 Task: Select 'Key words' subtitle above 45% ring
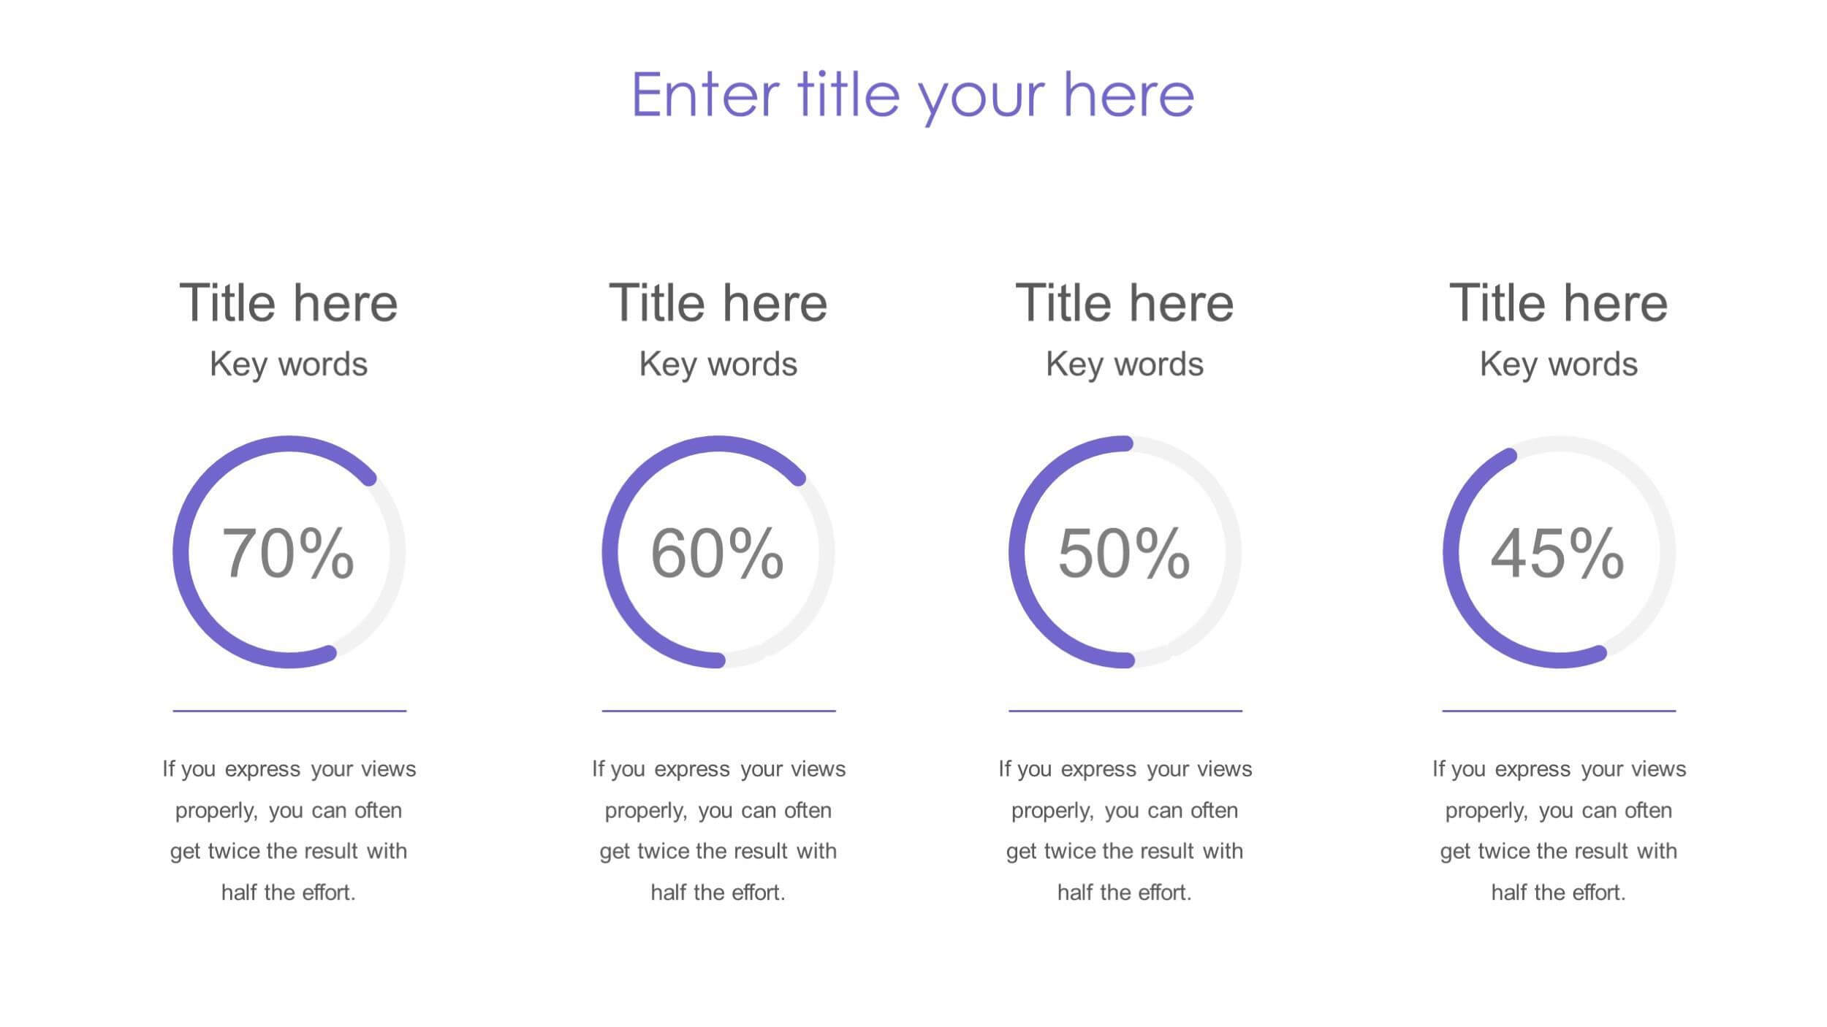[x=1559, y=364]
